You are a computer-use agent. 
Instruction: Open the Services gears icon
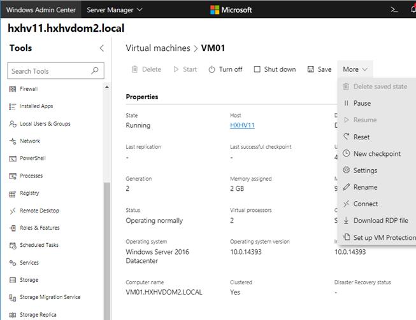click(13, 263)
